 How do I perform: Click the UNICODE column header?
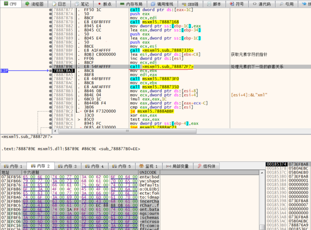pos(148,172)
